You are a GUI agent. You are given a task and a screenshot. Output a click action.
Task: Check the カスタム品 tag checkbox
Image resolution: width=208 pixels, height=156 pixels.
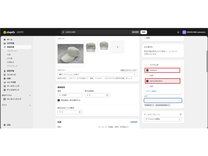(x=147, y=65)
